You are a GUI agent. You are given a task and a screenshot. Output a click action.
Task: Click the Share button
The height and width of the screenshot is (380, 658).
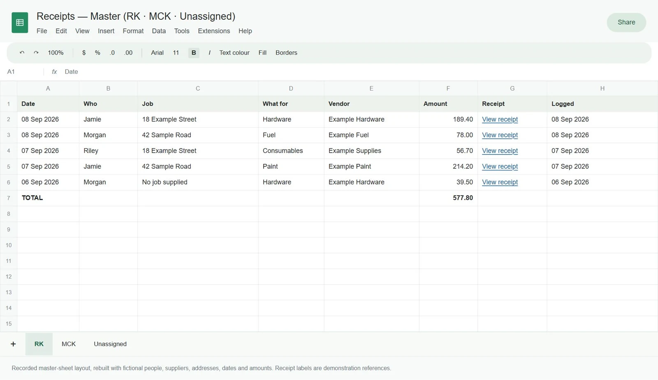pyautogui.click(x=626, y=22)
